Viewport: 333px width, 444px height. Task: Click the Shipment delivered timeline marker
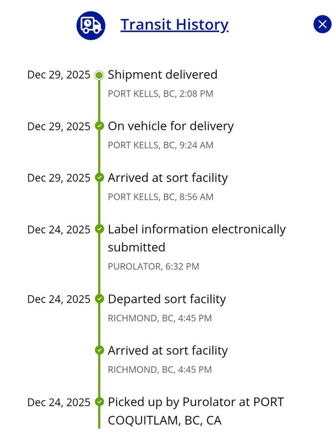click(x=99, y=75)
